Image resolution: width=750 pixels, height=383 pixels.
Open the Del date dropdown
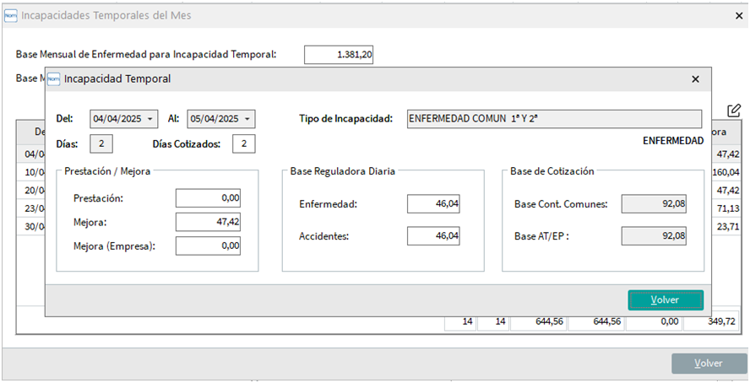tap(150, 119)
